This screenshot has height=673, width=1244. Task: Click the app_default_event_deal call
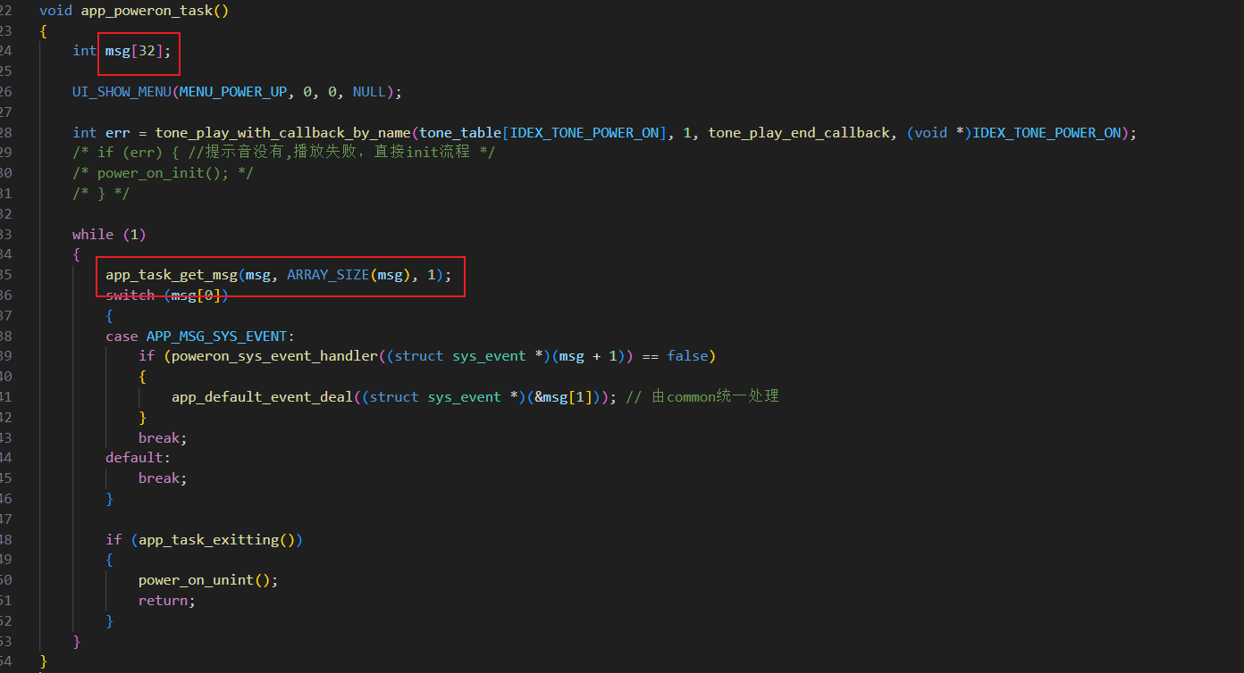[x=262, y=397]
